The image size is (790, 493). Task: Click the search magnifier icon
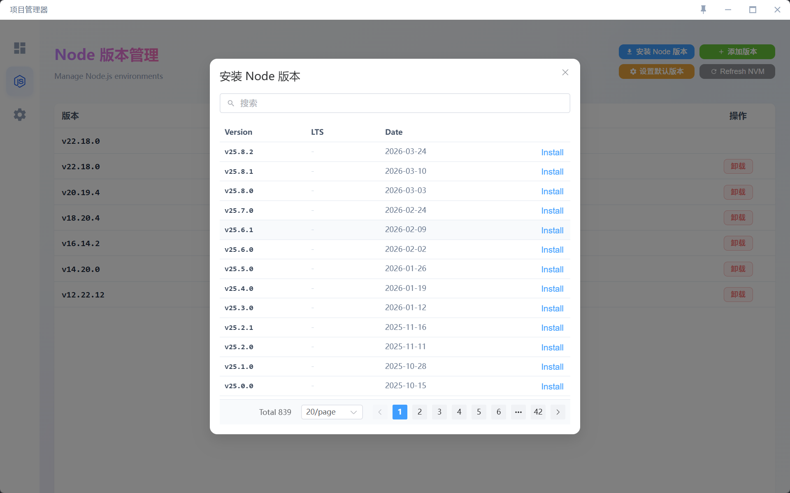[231, 103]
